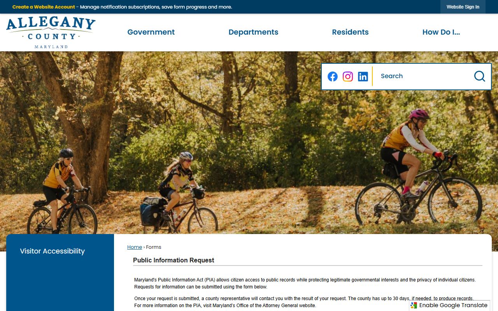Image resolution: width=498 pixels, height=311 pixels.
Task: Expand the How Do I... menu
Action: click(x=441, y=32)
